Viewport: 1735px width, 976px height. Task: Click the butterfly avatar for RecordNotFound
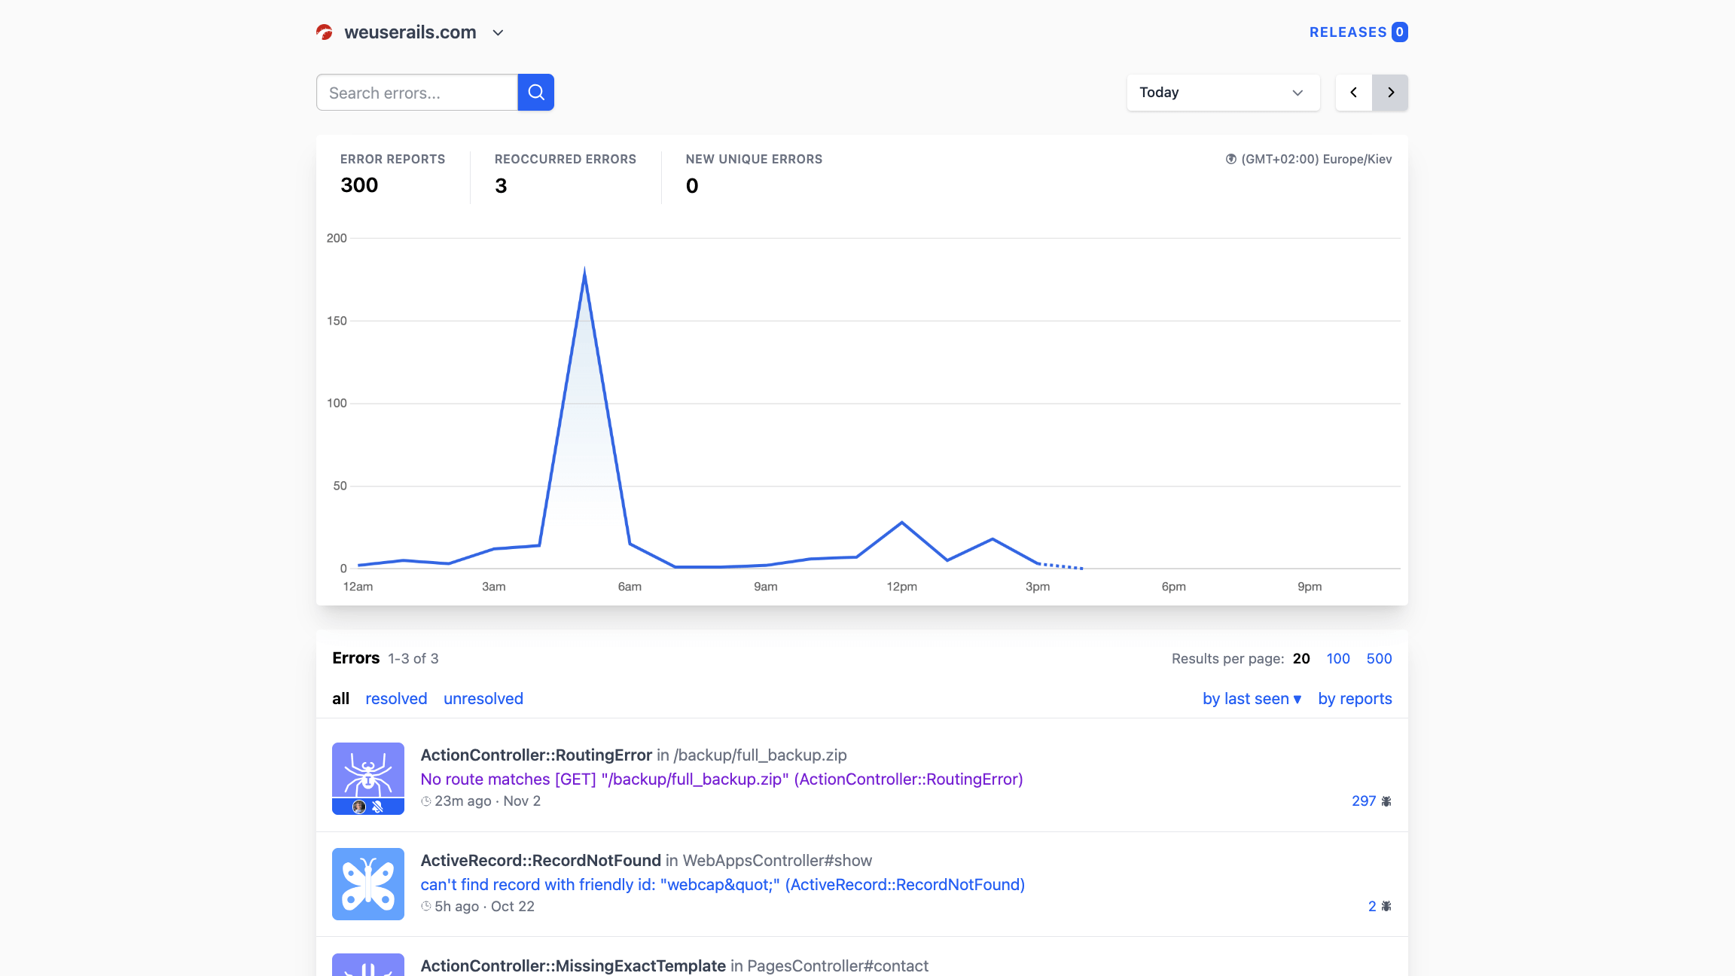click(x=367, y=883)
